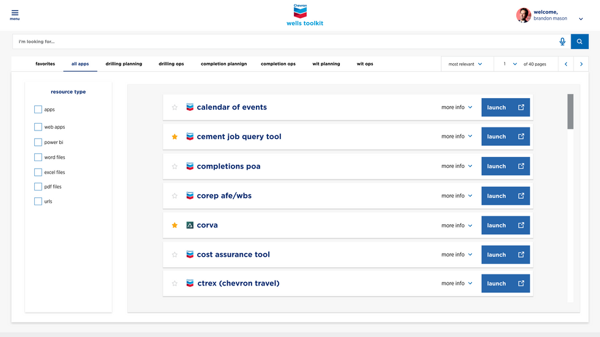The width and height of the screenshot is (600, 337).
Task: Unfavorite the cement job query tool star
Action: click(174, 137)
